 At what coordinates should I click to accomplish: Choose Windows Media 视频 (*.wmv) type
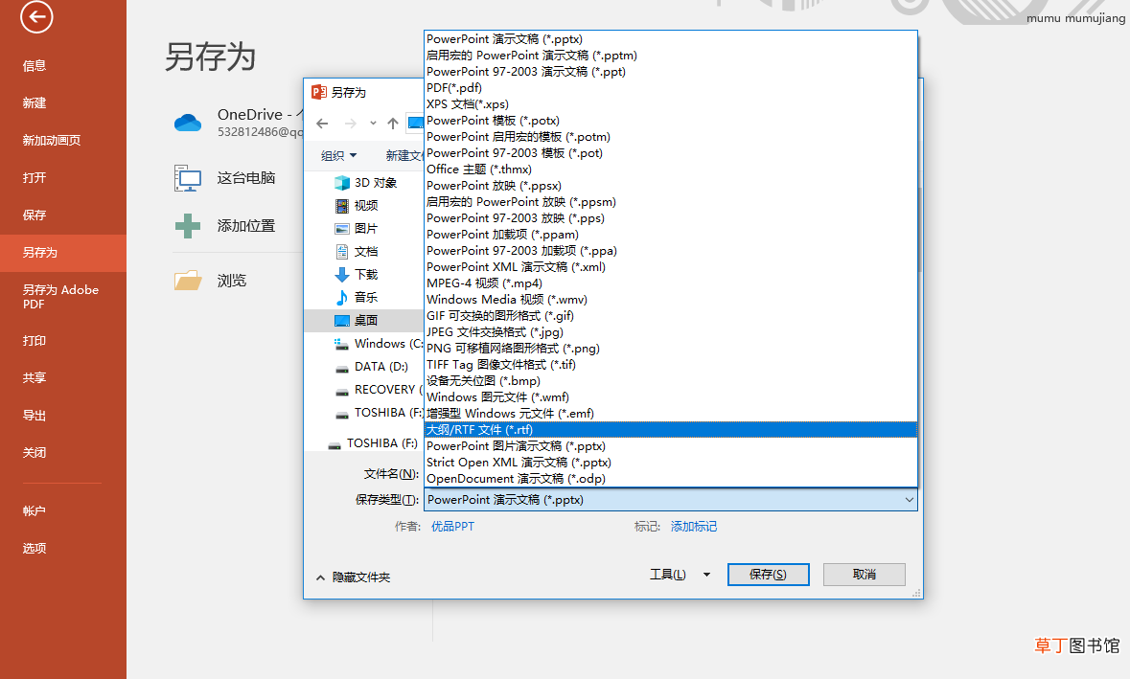(670, 300)
